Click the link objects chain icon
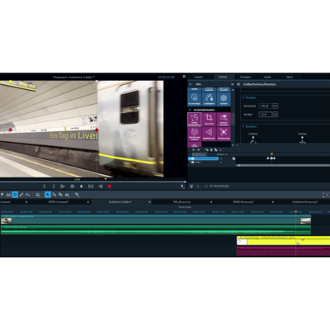This screenshot has height=330, width=330. (21, 195)
